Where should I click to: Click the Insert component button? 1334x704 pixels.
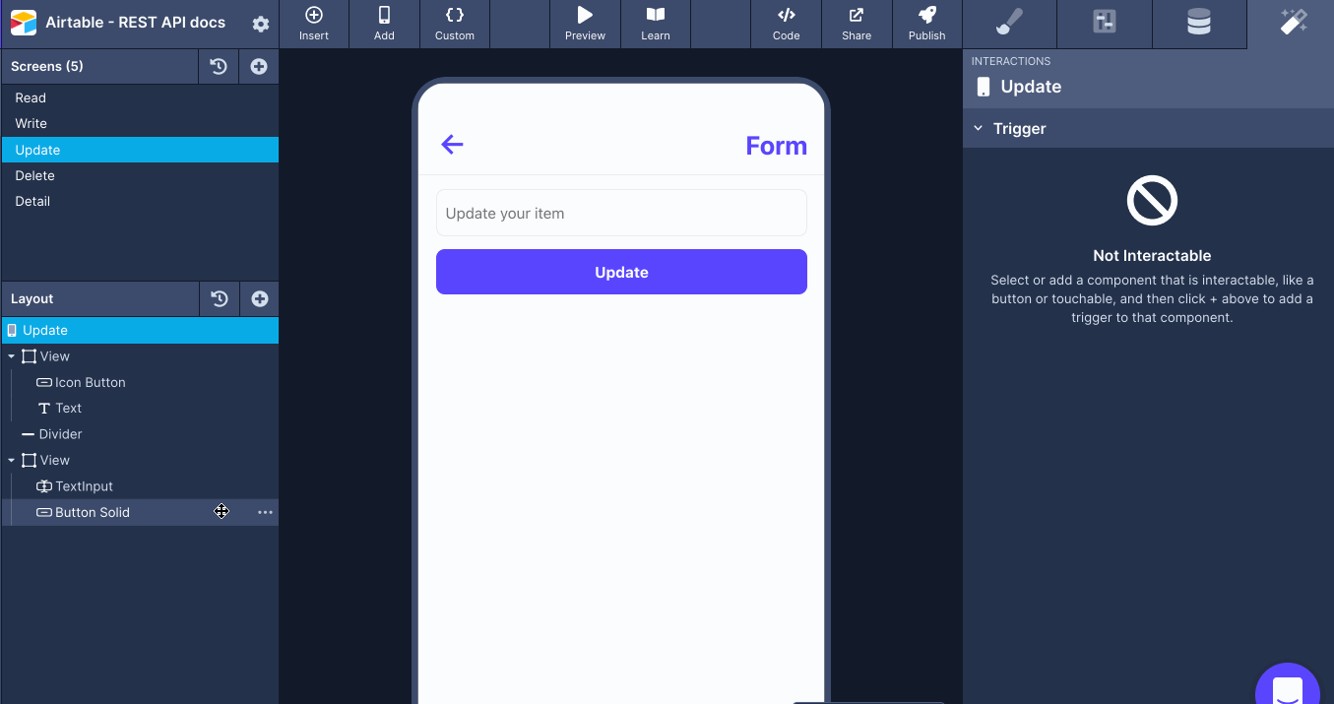[314, 25]
